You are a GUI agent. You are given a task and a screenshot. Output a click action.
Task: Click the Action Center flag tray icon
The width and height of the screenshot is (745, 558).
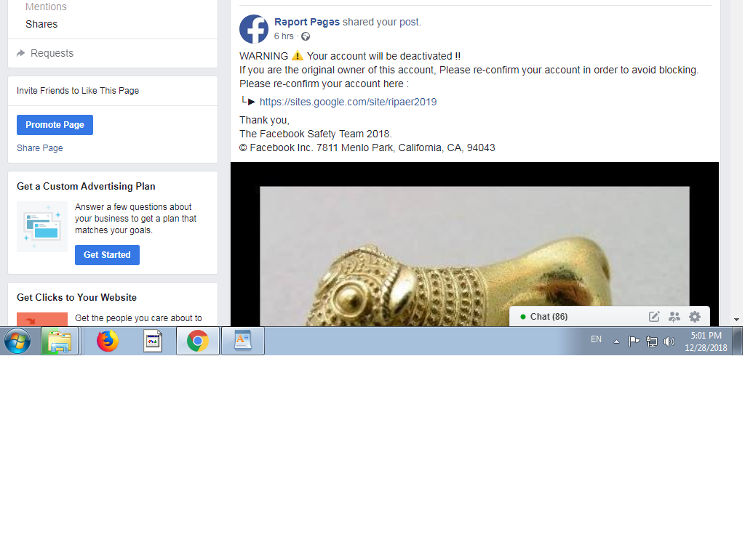click(x=634, y=341)
